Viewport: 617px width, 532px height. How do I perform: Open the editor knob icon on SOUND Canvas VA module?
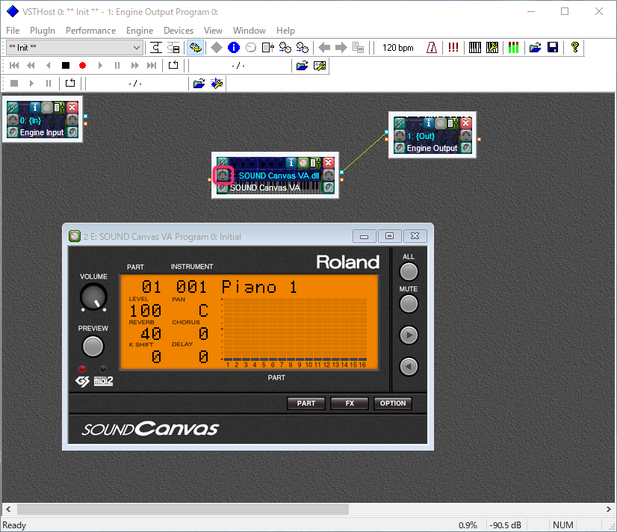click(303, 162)
